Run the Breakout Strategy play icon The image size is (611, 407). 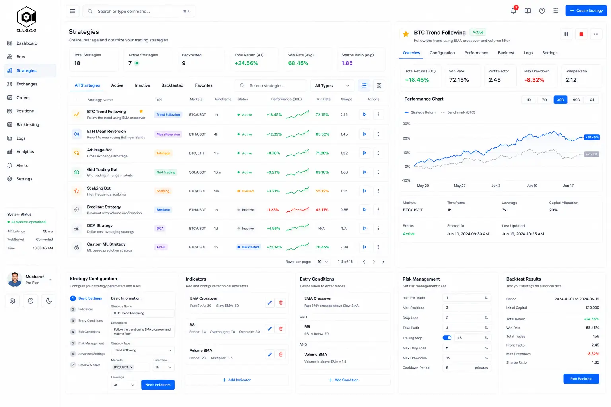click(364, 209)
